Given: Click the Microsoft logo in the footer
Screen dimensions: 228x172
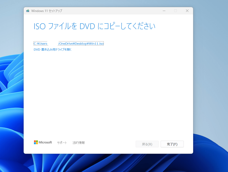Looking at the screenshot, I should pyautogui.click(x=43, y=142).
